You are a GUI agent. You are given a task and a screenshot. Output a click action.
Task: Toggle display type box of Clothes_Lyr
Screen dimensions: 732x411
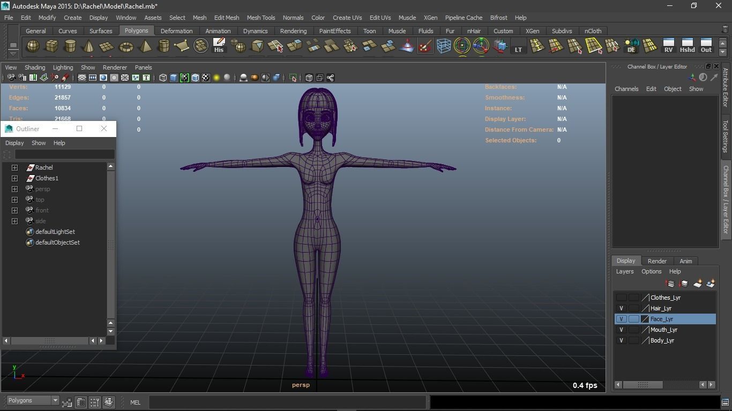click(634, 298)
